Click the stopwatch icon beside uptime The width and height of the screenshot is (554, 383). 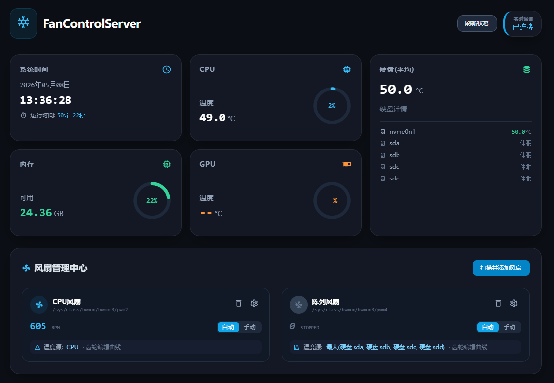23,115
